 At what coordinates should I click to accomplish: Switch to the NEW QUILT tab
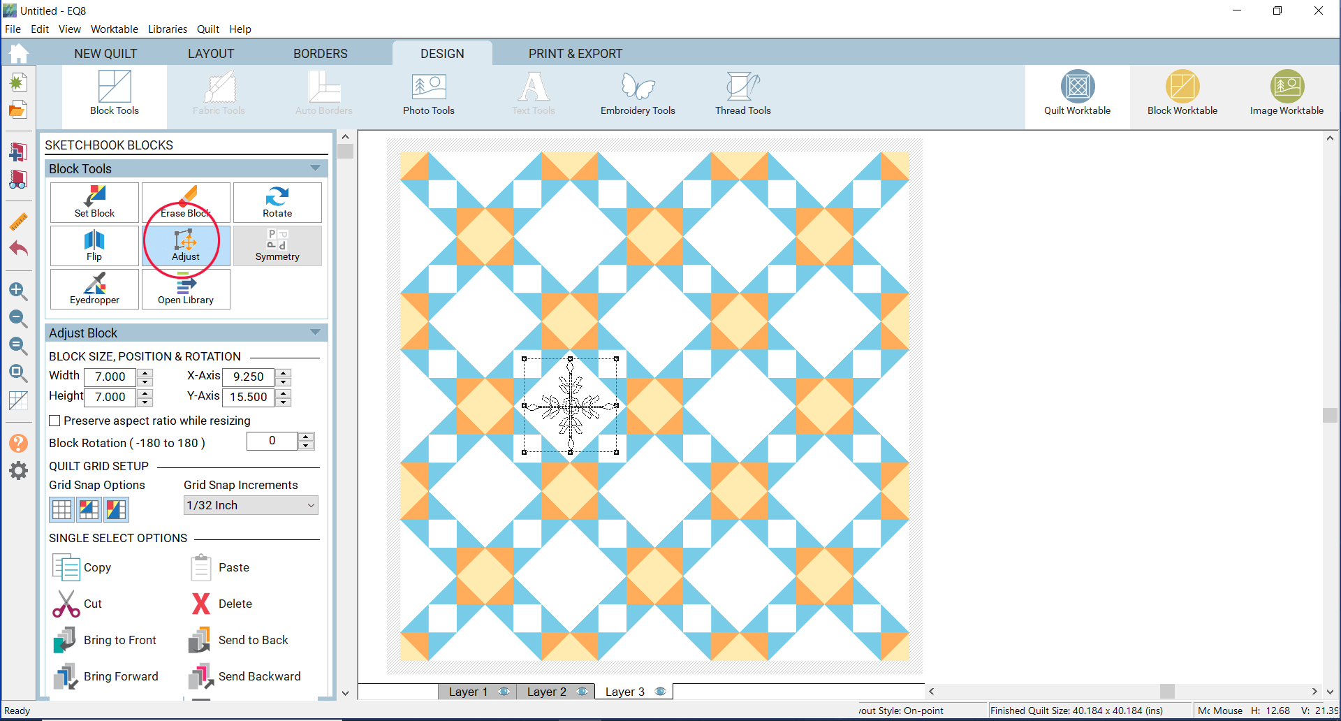pos(105,54)
